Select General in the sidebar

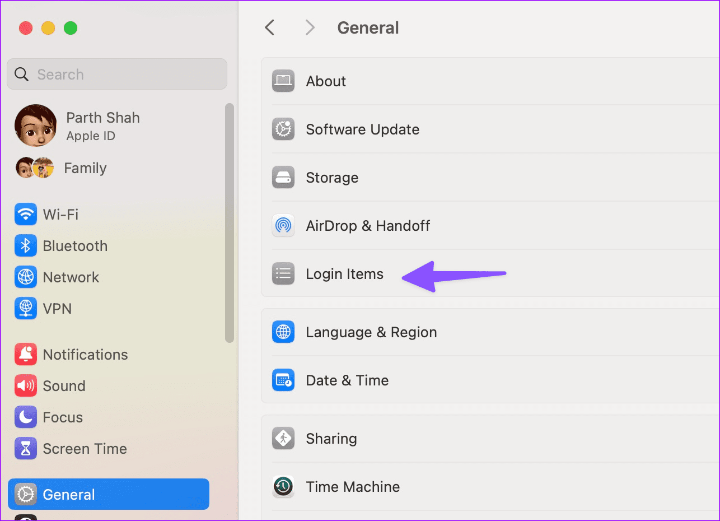(x=109, y=494)
